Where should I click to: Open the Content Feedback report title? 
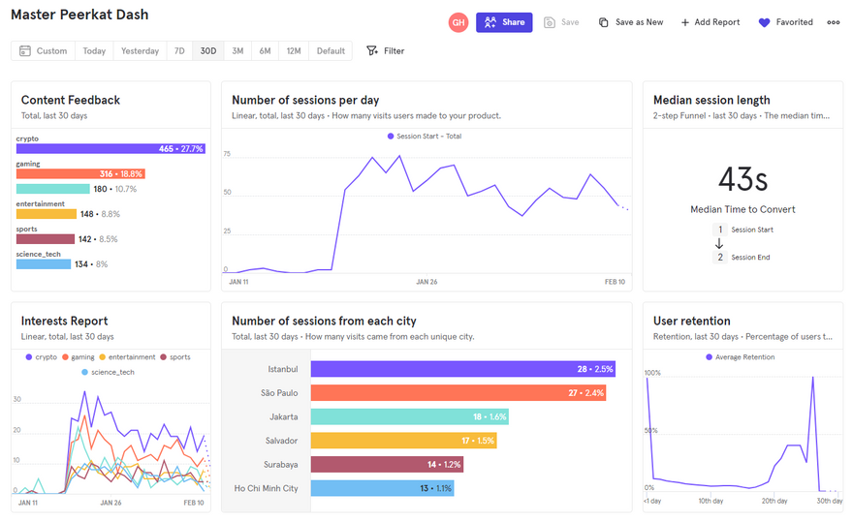click(71, 100)
